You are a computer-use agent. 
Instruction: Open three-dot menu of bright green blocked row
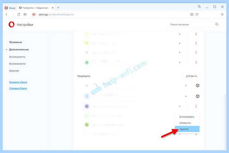point(196,43)
